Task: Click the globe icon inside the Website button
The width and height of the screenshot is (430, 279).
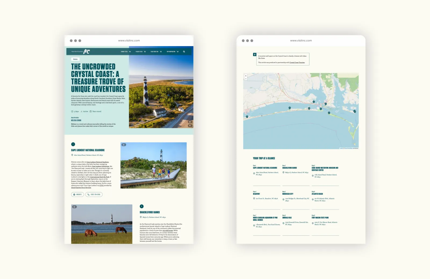Action: (x=74, y=194)
